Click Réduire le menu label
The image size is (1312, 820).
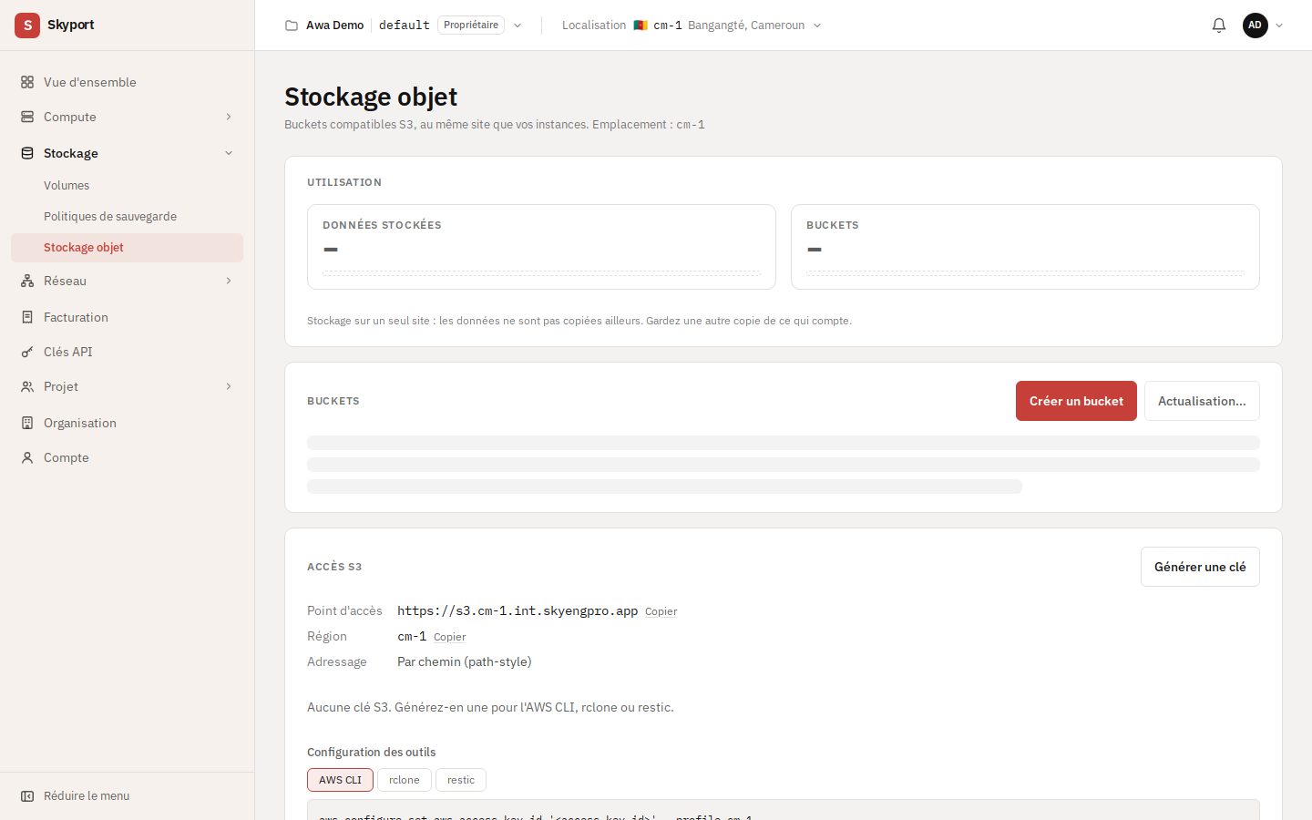pyautogui.click(x=87, y=796)
